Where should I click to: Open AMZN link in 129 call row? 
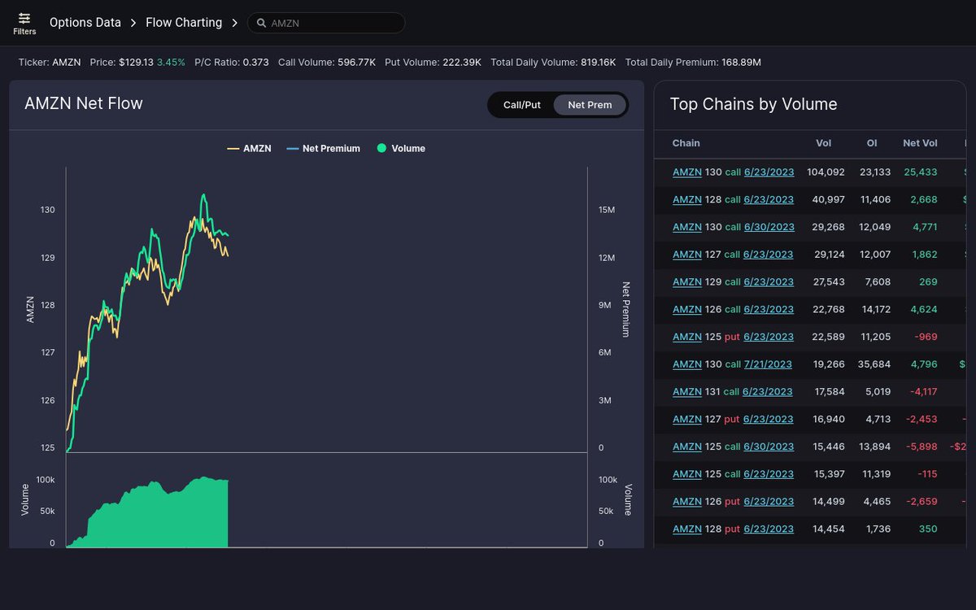687,282
